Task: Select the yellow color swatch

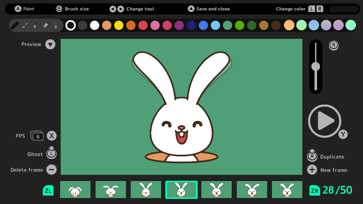Action: click(x=119, y=25)
